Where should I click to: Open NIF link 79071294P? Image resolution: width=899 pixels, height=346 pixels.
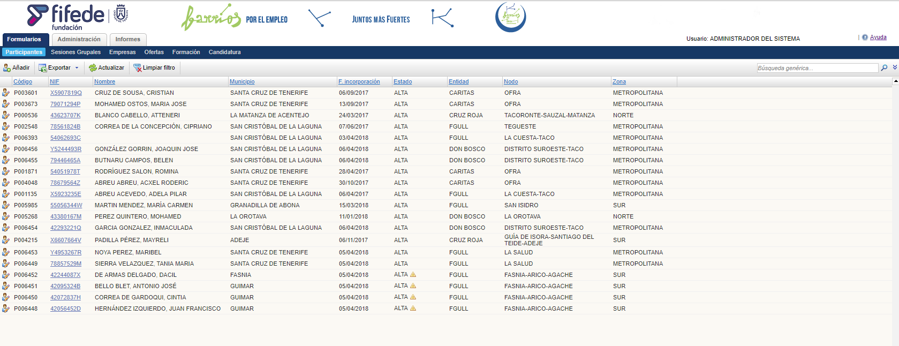coord(65,104)
